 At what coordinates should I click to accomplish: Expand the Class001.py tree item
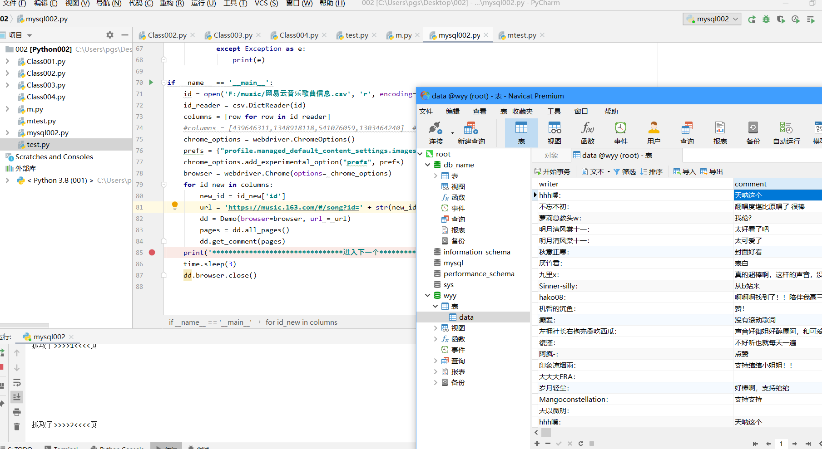coord(7,61)
